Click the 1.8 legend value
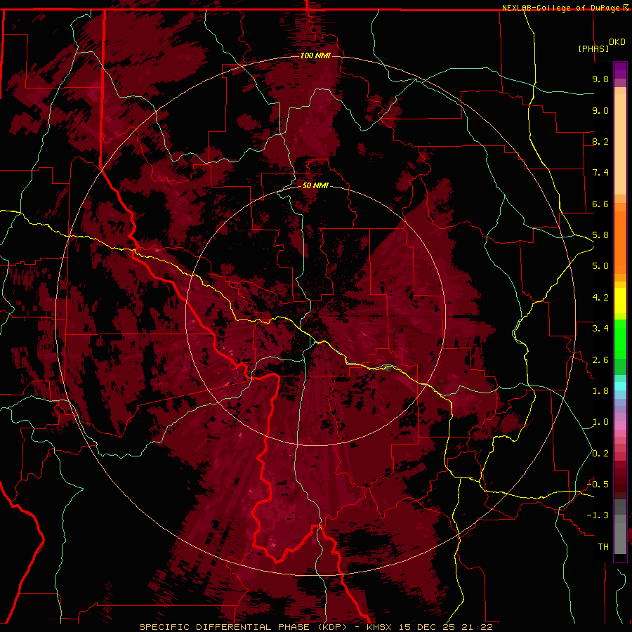This screenshot has height=632, width=632. pos(600,391)
